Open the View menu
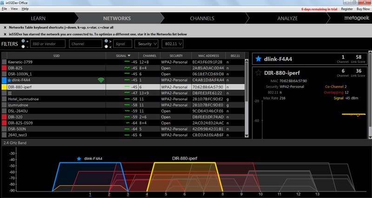The image size is (372, 198). tap(14, 9)
